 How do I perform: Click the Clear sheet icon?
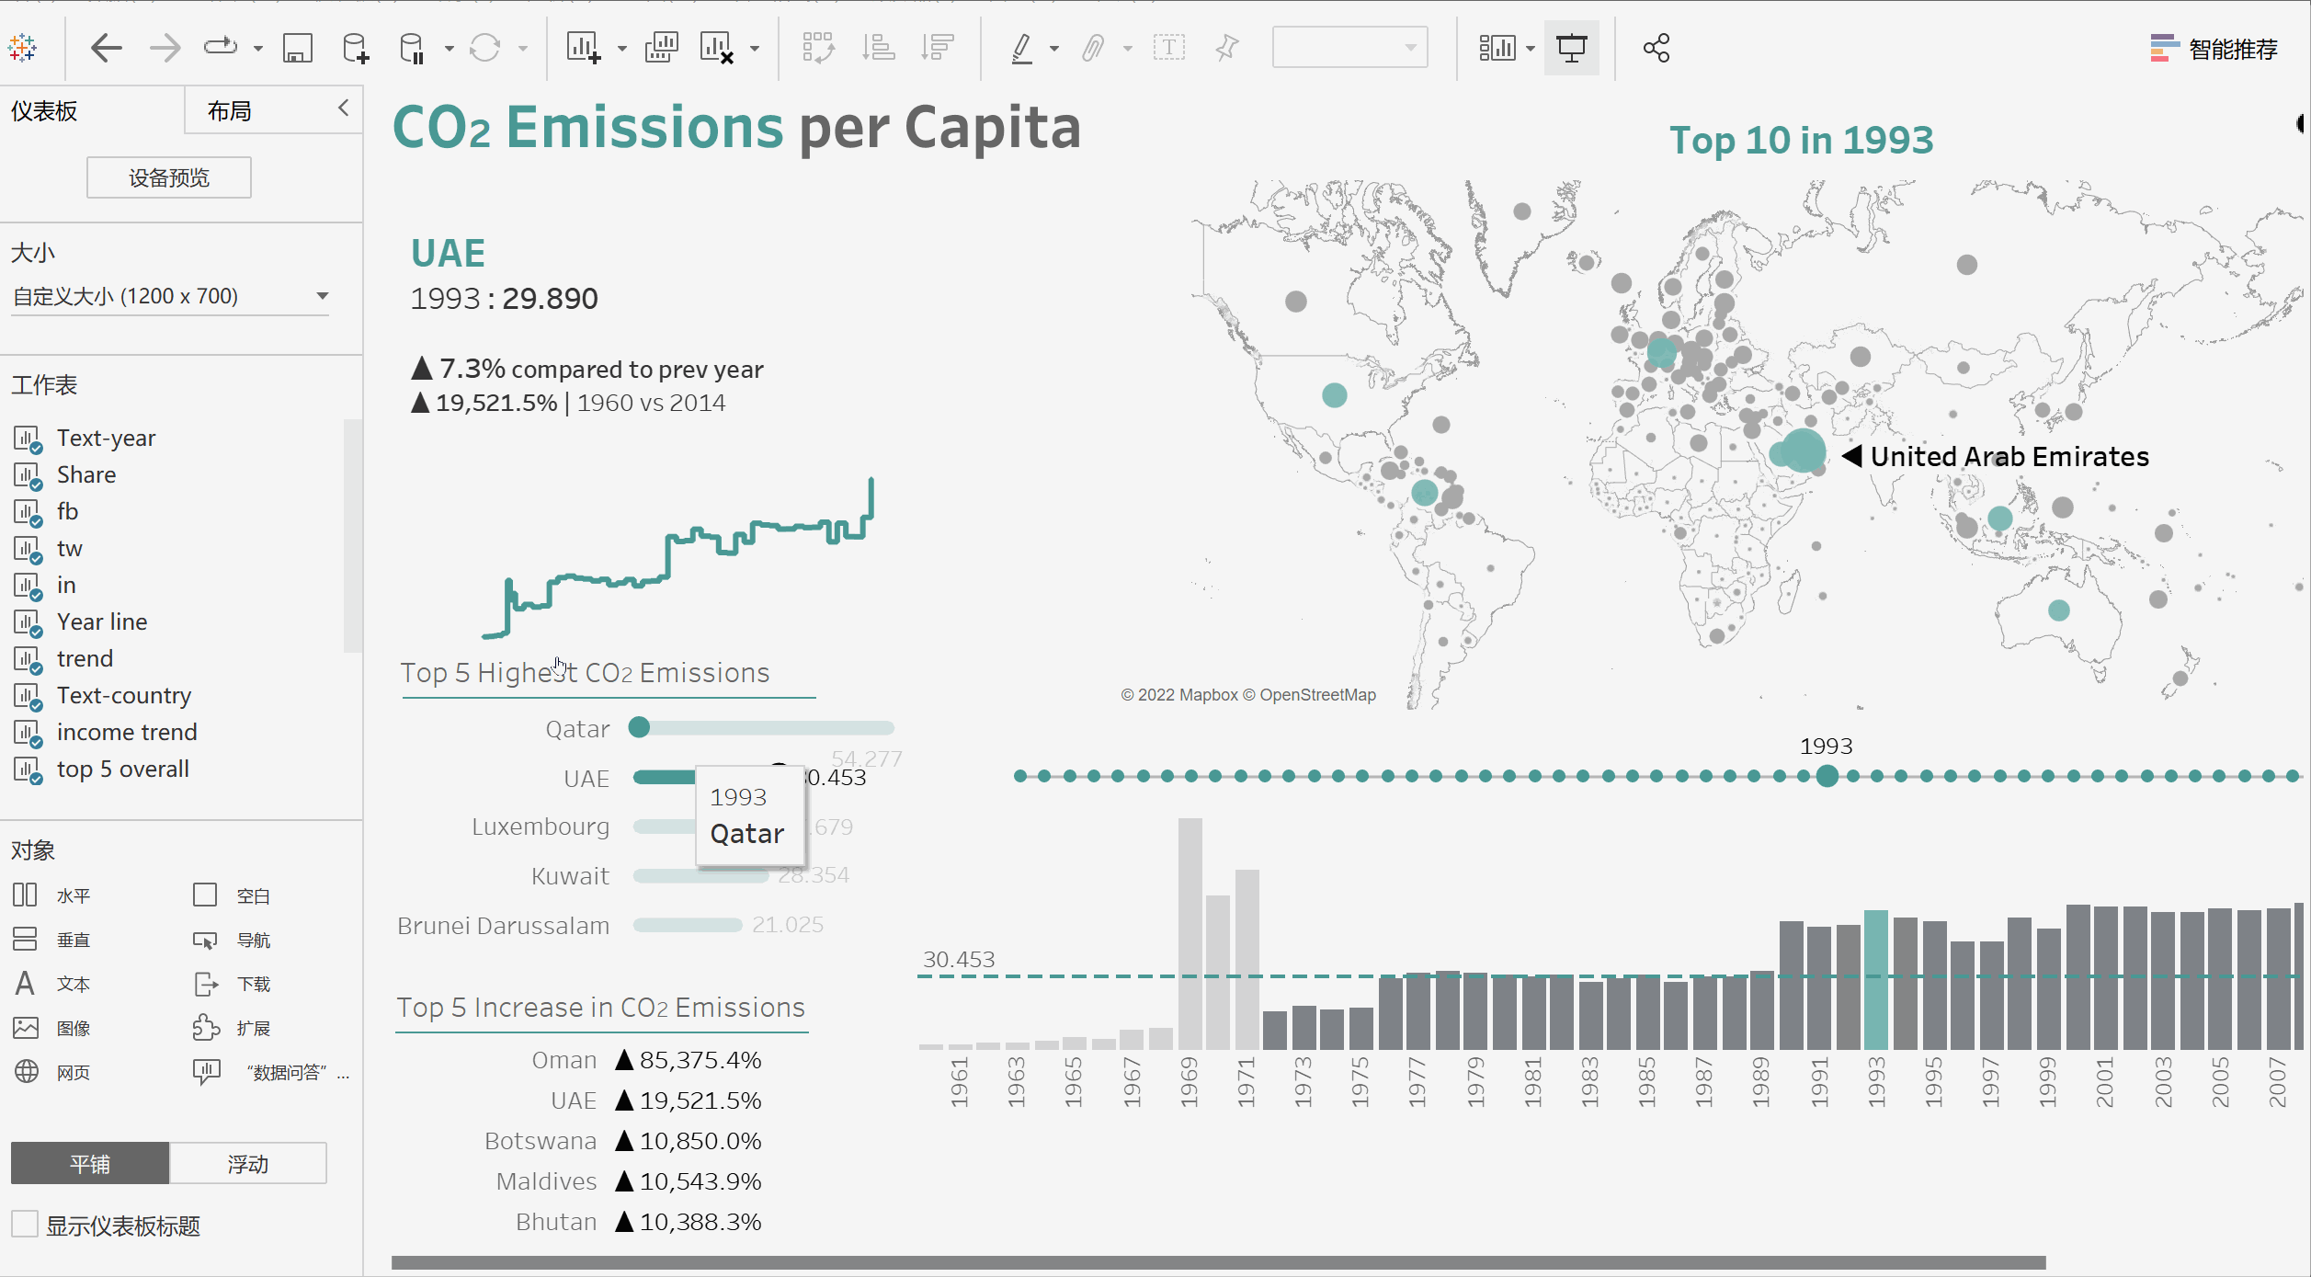tap(717, 48)
